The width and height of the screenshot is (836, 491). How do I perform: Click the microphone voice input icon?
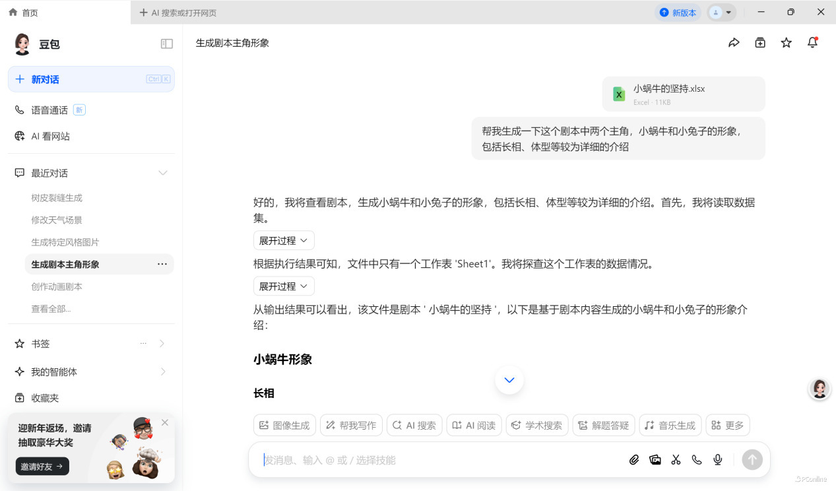tap(718, 460)
